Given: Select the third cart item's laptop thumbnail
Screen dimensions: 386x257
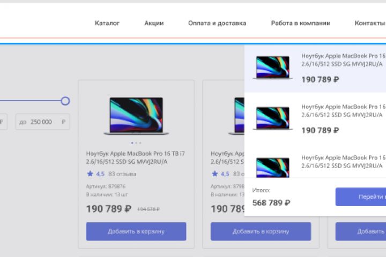Looking at the screenshot, I should [x=273, y=167].
